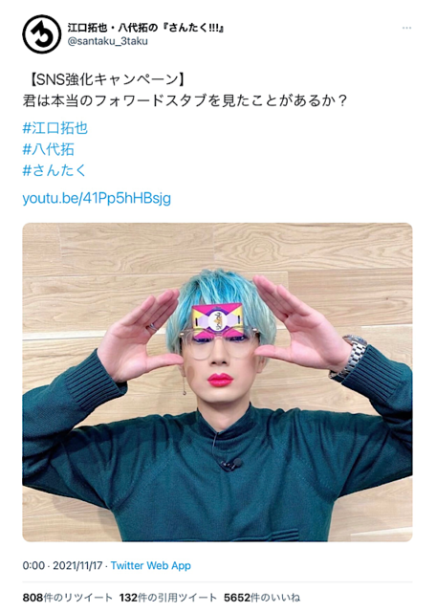View the 132件の引用ツイート list
The image size is (436, 612).
(168, 598)
